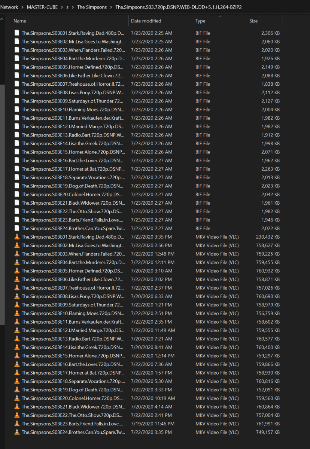Expand the chevron after MASTER-CUBE in breadcrumb
Screen dimensions: 310x449
tap(61, 7)
